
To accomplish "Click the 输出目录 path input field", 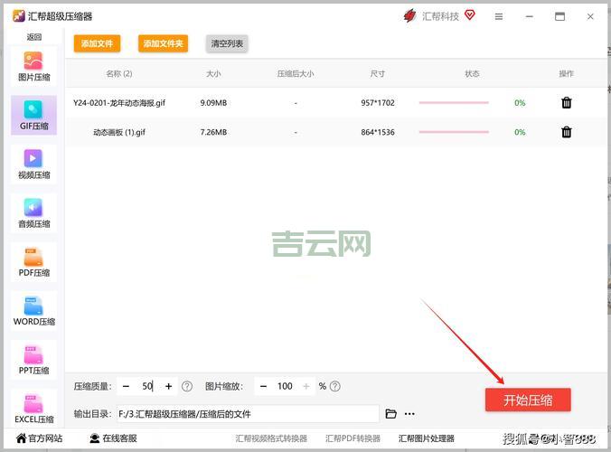I will pos(248,414).
